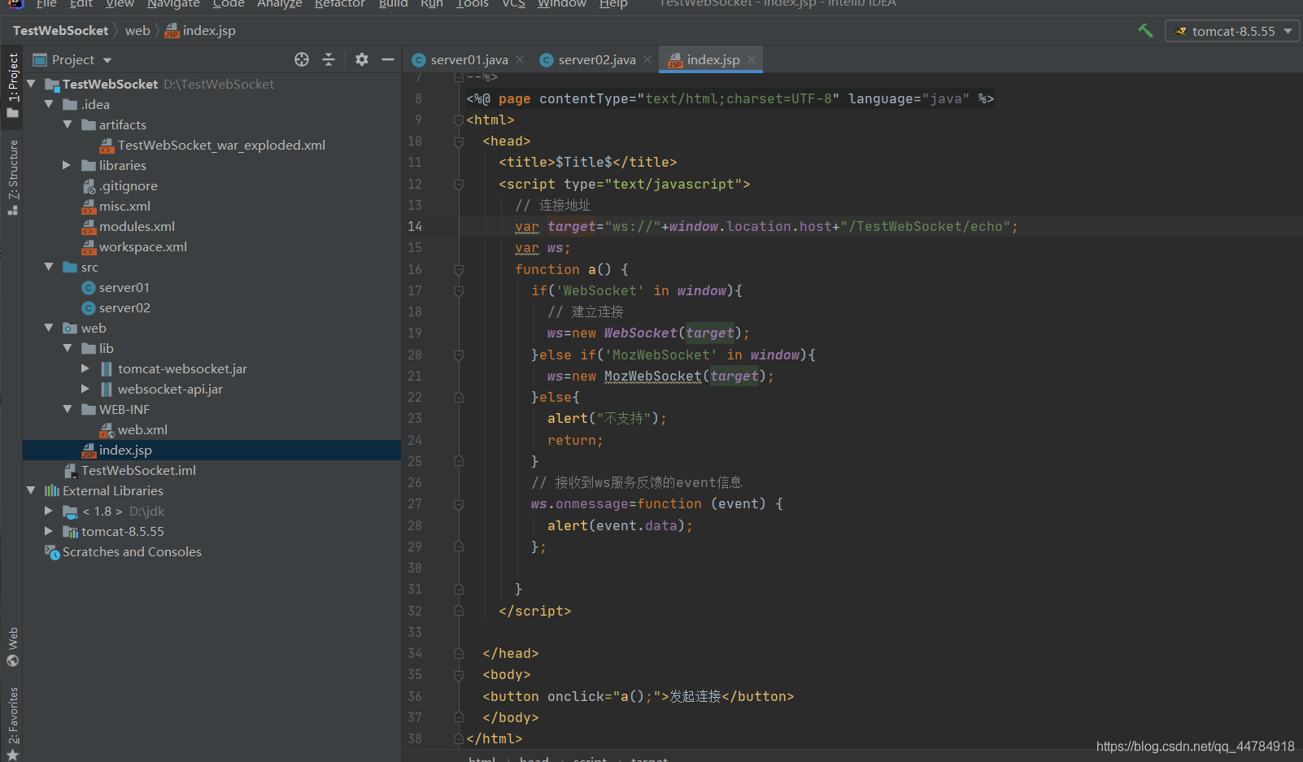Open the Web tool window button
This screenshot has width=1303, height=762.
click(12, 647)
